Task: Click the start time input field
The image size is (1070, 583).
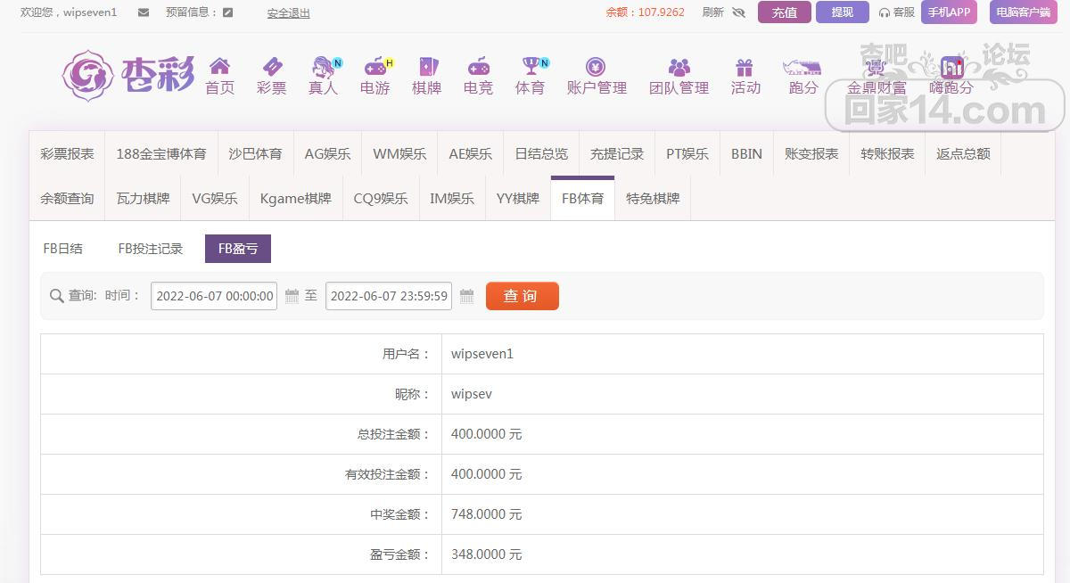Action: (214, 296)
